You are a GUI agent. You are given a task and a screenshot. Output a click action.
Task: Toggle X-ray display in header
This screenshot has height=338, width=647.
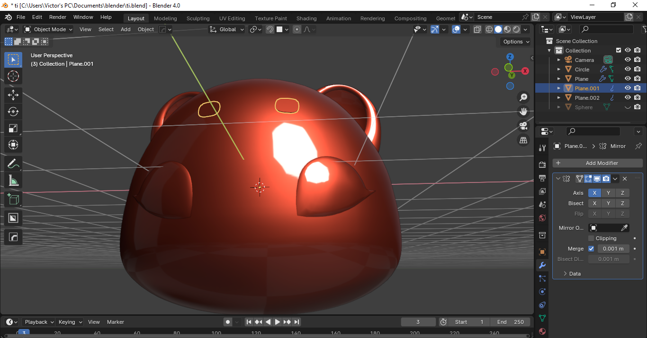tap(477, 29)
